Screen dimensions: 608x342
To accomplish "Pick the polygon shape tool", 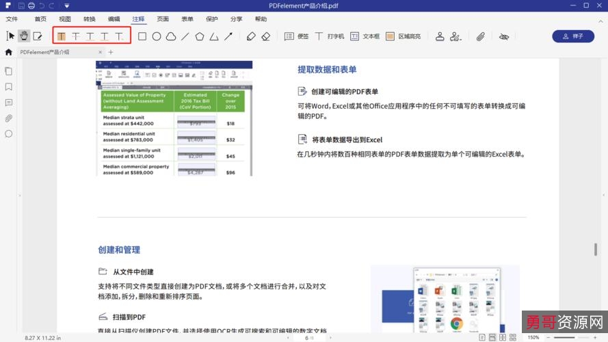I will click(200, 36).
